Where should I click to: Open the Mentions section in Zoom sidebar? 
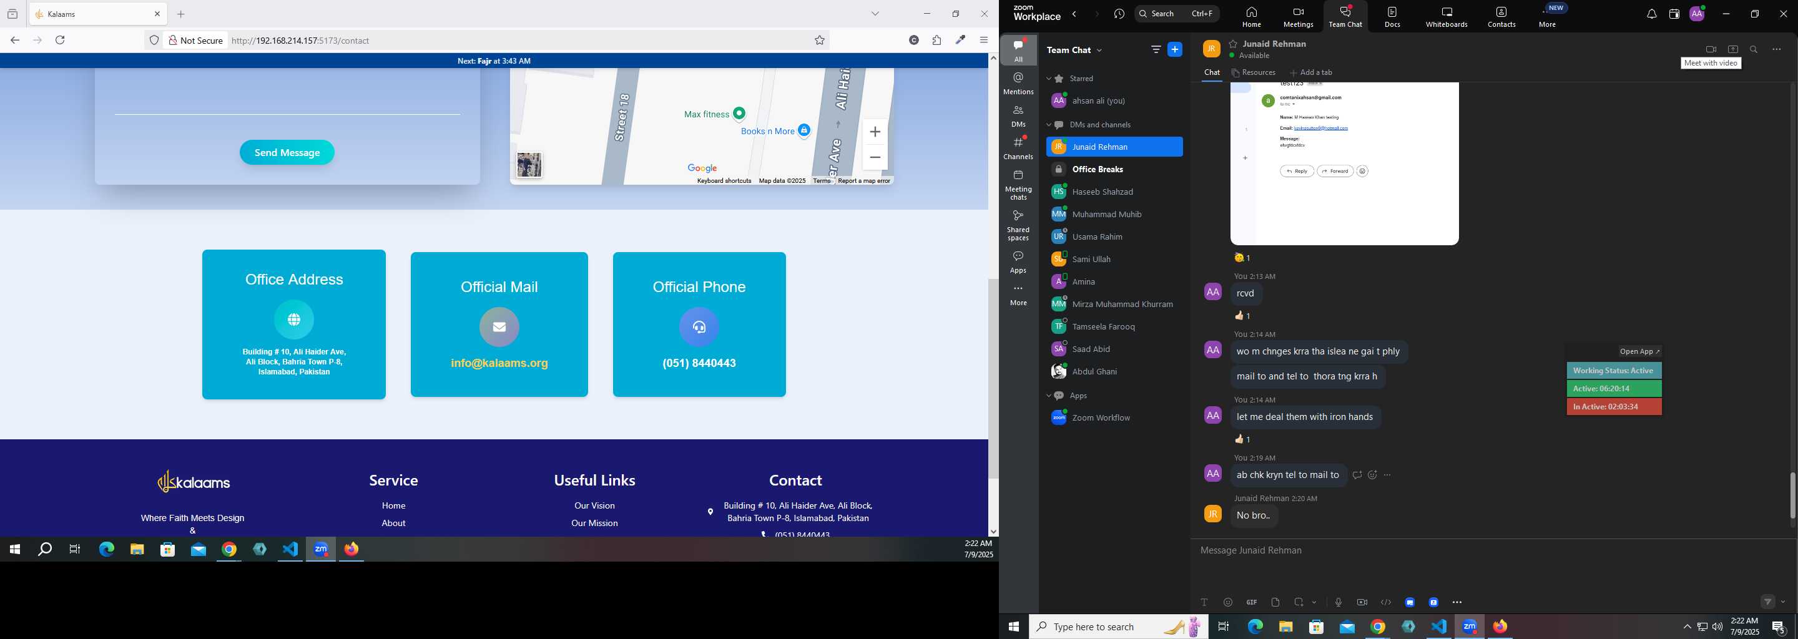[1018, 83]
